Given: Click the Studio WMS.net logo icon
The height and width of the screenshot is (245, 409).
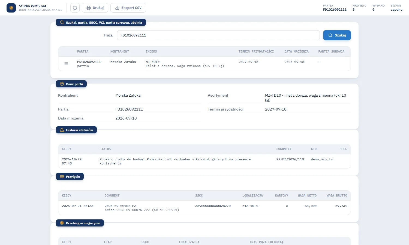Looking at the screenshot, I should pos(11,8).
